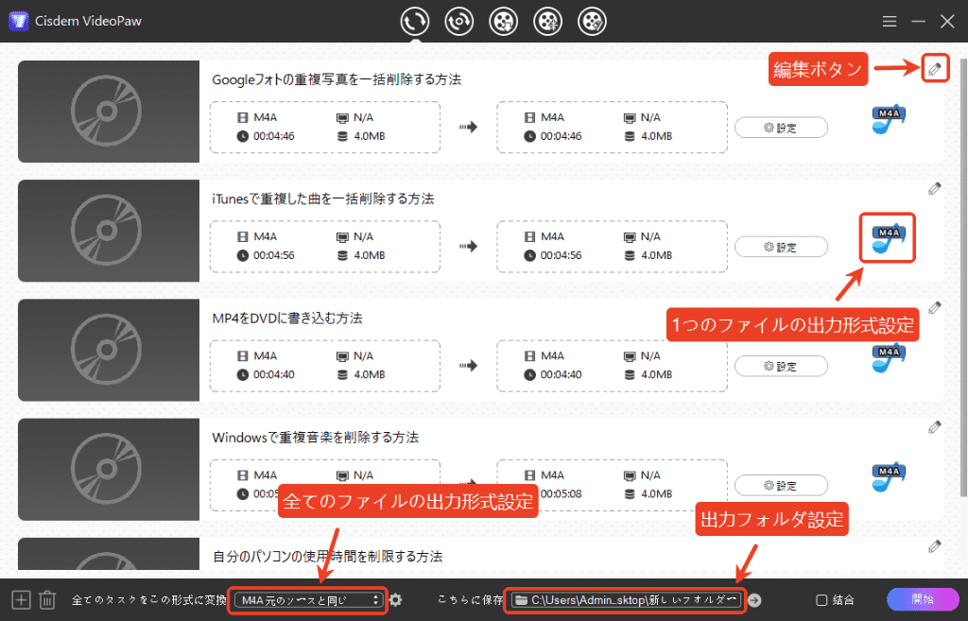Screen dimensions: 968x621
Task: Open format settings gear beside format dropdown
Action: (396, 600)
